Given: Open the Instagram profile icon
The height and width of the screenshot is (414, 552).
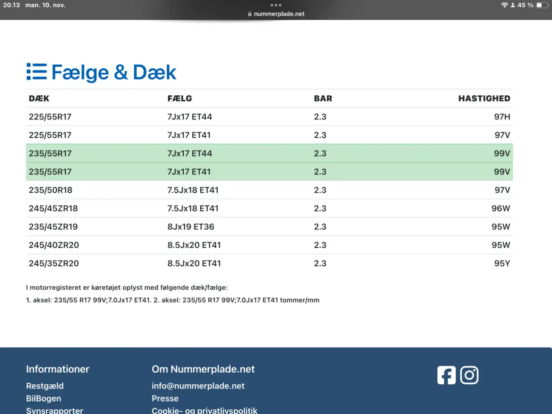Looking at the screenshot, I should tap(469, 375).
